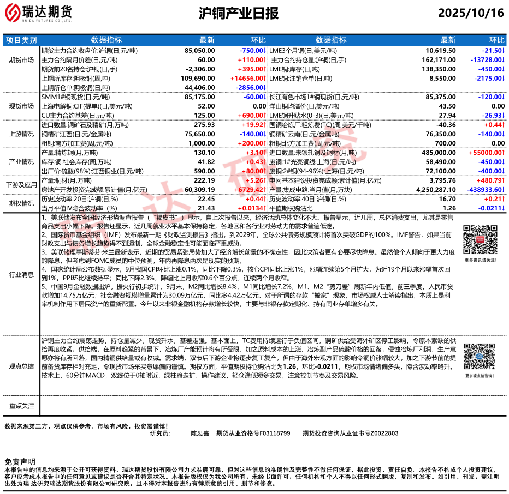Click the blue down arrow after -438933.60
The image size is (509, 494).
503,189
